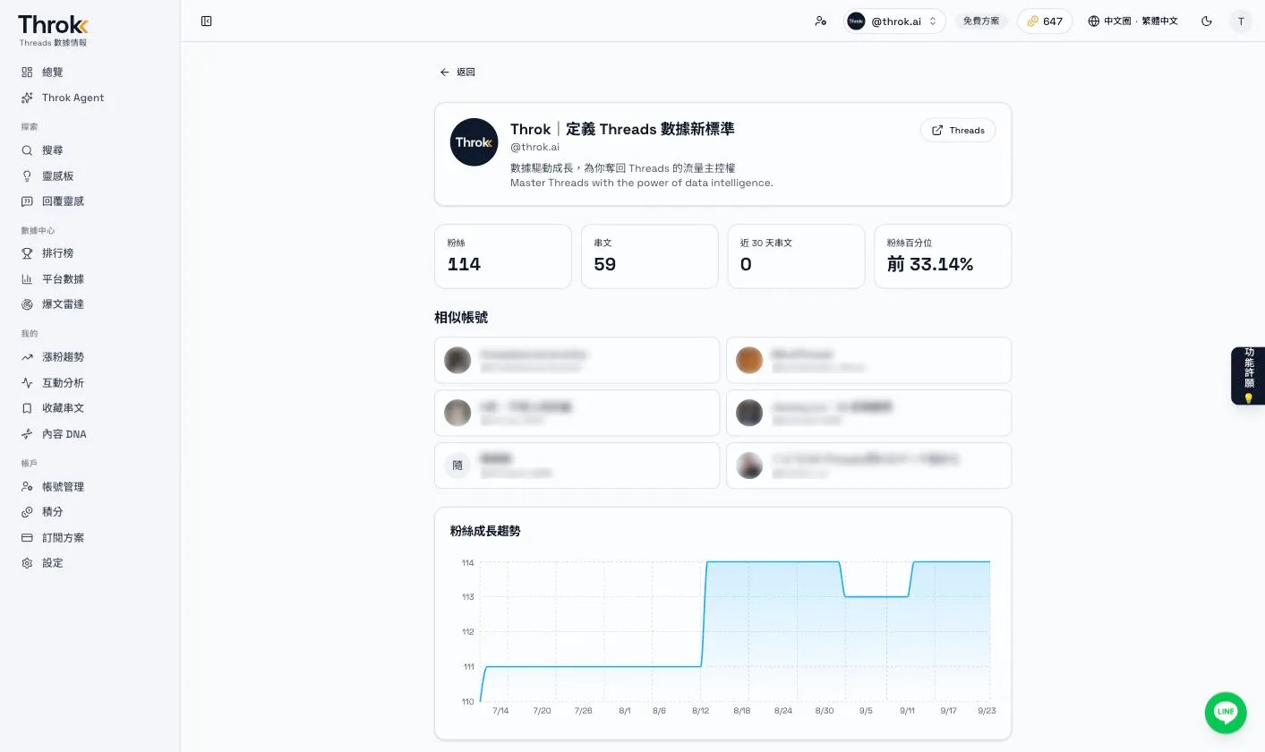Click the 內容 DNA sparkle icon
The height and width of the screenshot is (752, 1265).
[27, 434]
